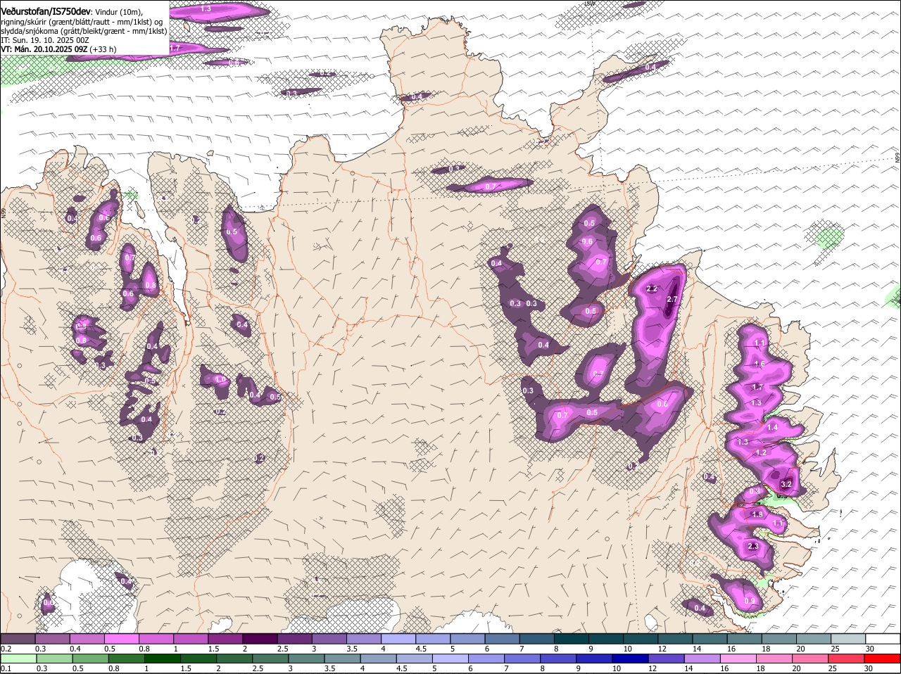Click the '1.8' snowfall value on the map
Image resolution: width=901 pixels, height=674 pixels.
pos(757,515)
